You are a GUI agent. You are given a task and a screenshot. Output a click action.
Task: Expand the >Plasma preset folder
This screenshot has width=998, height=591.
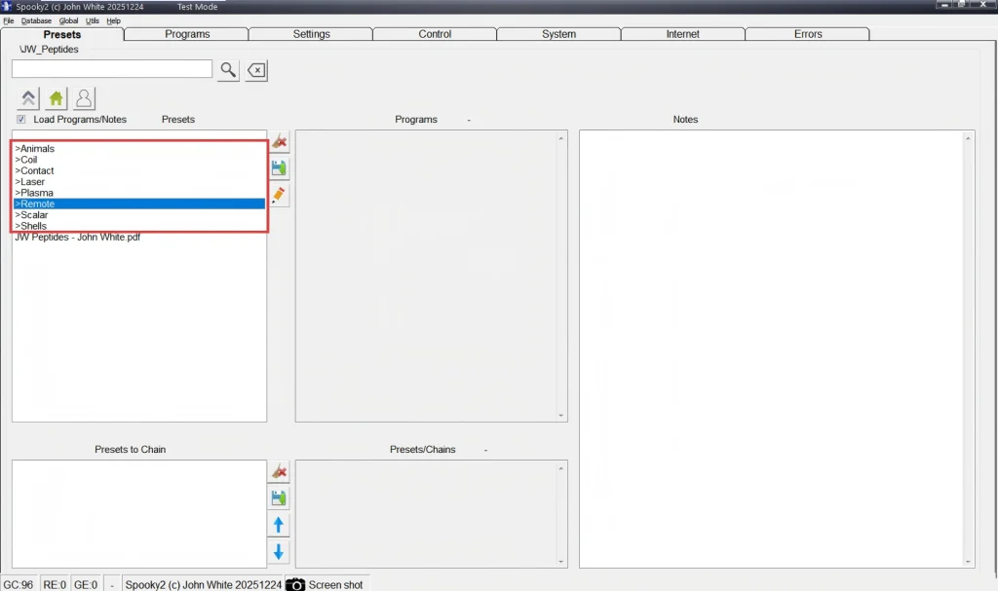click(x=36, y=193)
